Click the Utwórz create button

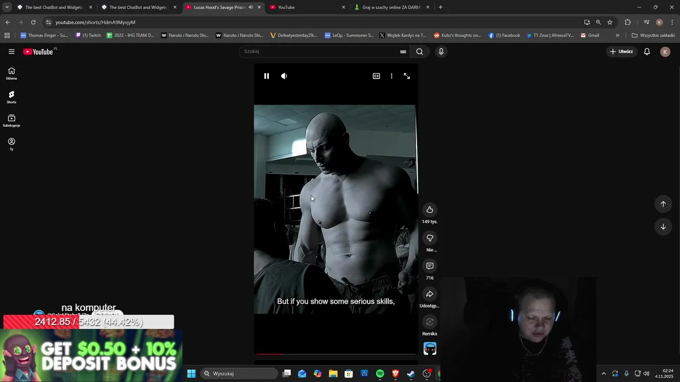point(622,51)
